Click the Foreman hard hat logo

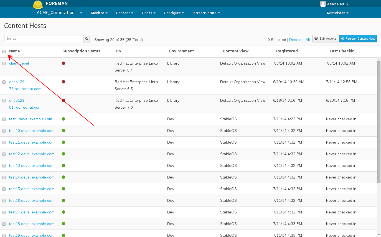[38, 5]
